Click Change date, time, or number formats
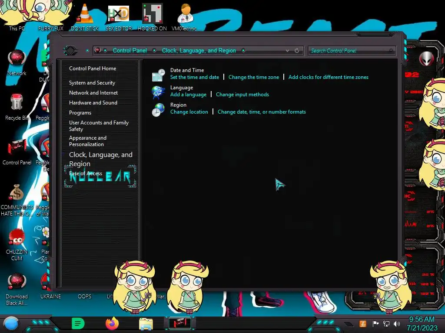445x333 pixels. tap(262, 112)
